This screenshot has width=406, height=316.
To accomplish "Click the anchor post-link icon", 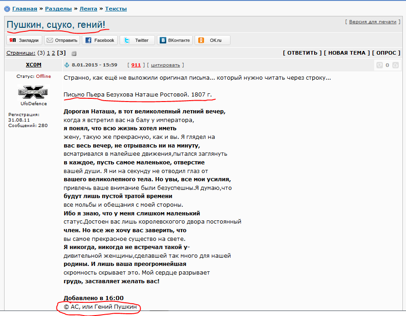I will click(x=67, y=65).
